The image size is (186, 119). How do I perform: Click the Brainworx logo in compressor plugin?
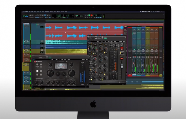tap(38, 62)
